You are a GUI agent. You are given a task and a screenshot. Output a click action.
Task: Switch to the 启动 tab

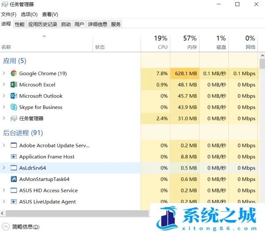66,24
